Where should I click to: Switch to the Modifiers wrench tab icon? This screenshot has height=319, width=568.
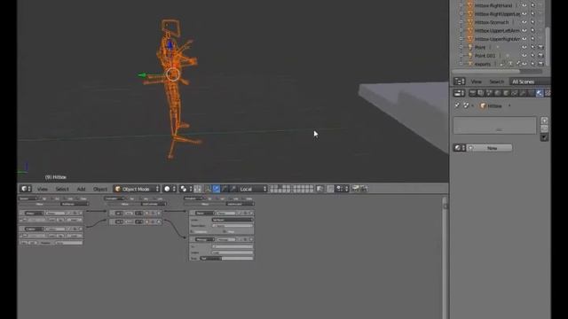[523, 93]
